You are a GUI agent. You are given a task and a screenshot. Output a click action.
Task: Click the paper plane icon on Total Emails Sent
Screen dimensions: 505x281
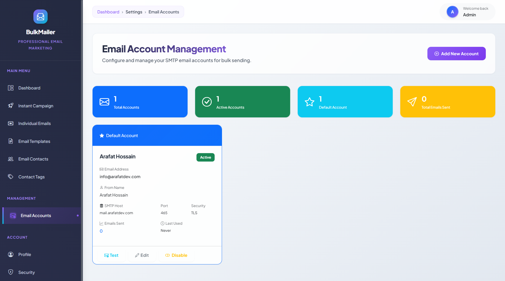pos(412,102)
